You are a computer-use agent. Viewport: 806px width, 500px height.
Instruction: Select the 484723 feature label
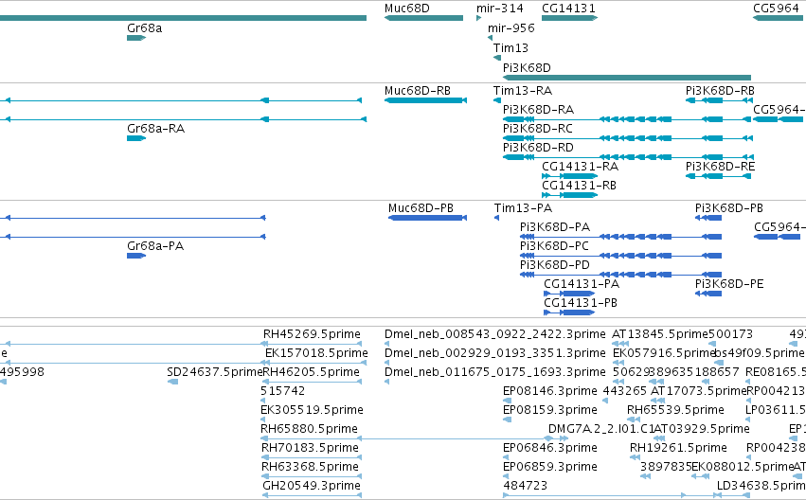525,486
